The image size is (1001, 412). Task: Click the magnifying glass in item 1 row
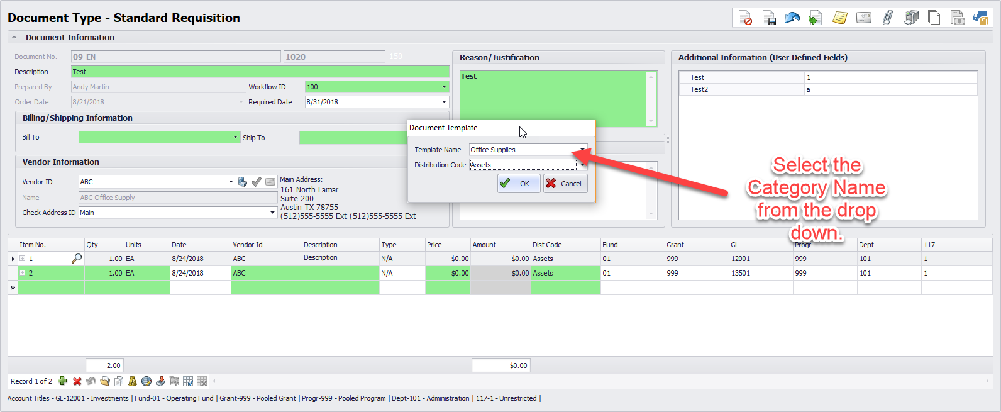[77, 259]
